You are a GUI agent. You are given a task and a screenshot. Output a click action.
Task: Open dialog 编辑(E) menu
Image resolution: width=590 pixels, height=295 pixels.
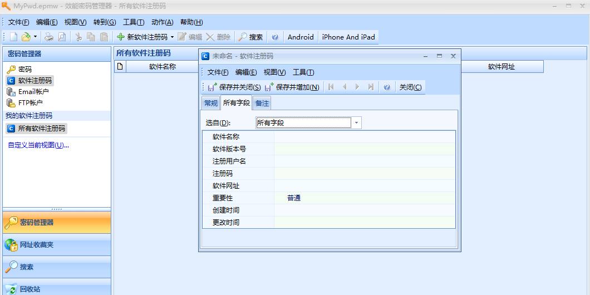(246, 72)
